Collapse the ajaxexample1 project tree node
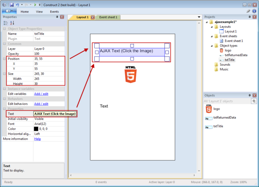The width and height of the screenshot is (259, 187). pyautogui.click(x=207, y=22)
